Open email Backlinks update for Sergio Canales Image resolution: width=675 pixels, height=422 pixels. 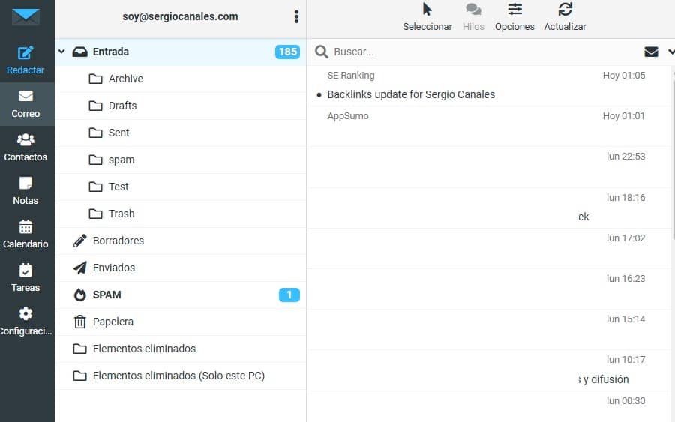[x=411, y=94]
